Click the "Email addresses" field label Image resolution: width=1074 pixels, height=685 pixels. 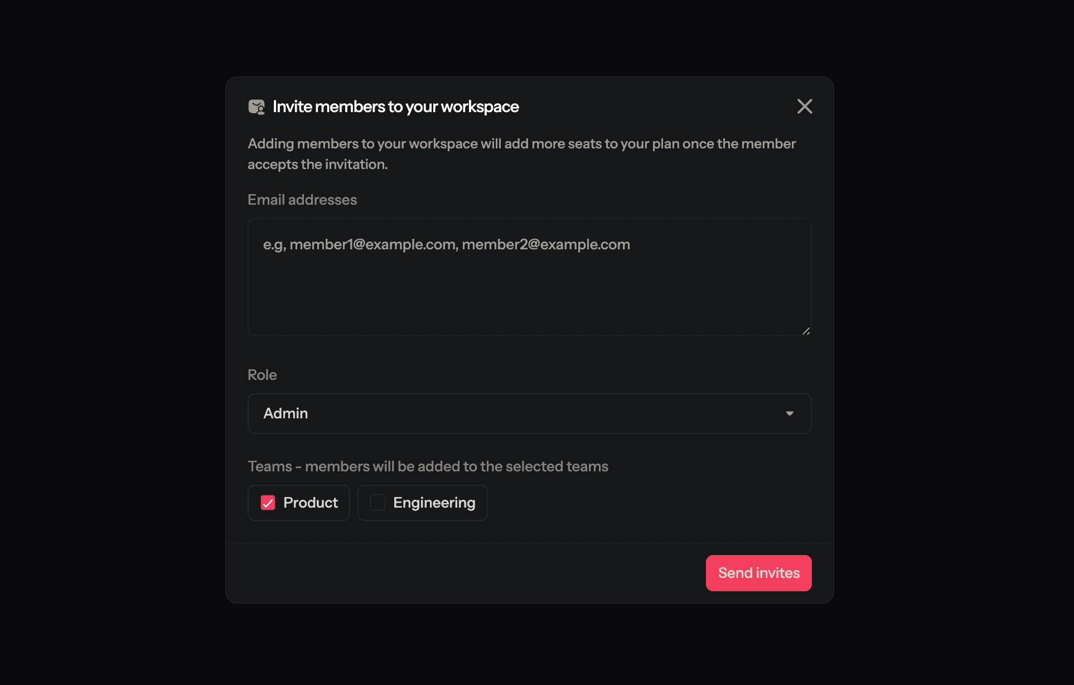coord(302,200)
